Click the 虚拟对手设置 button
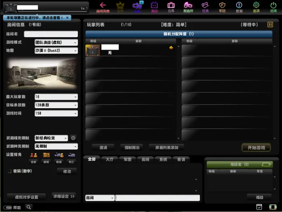 tap(27, 197)
